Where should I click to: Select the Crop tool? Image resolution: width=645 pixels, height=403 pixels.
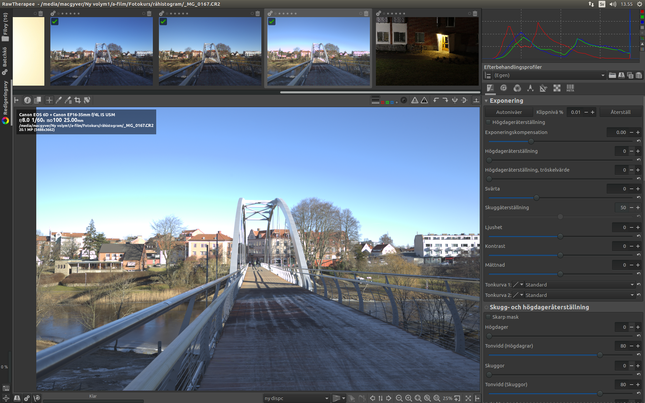pyautogui.click(x=78, y=100)
